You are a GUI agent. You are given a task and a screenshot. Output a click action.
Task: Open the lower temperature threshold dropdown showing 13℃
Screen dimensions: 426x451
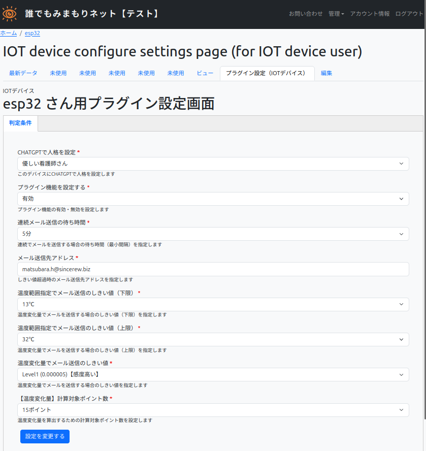(x=213, y=304)
